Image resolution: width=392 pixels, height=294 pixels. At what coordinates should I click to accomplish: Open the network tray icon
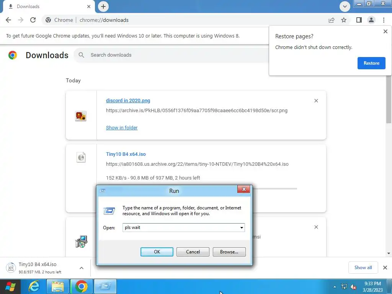coord(344,287)
